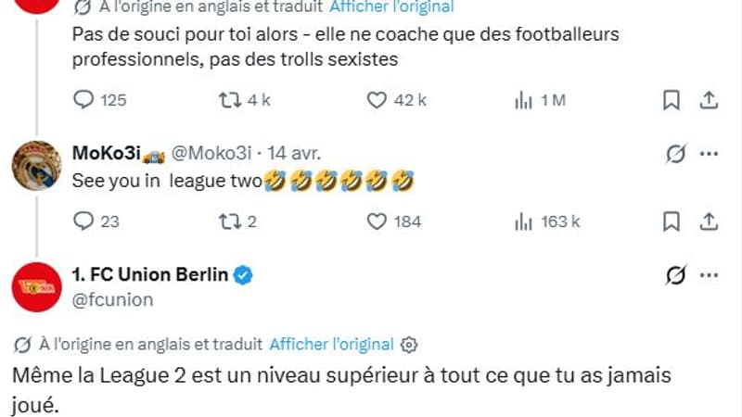Retweet MoKo3i's league two tweet

pyautogui.click(x=227, y=221)
